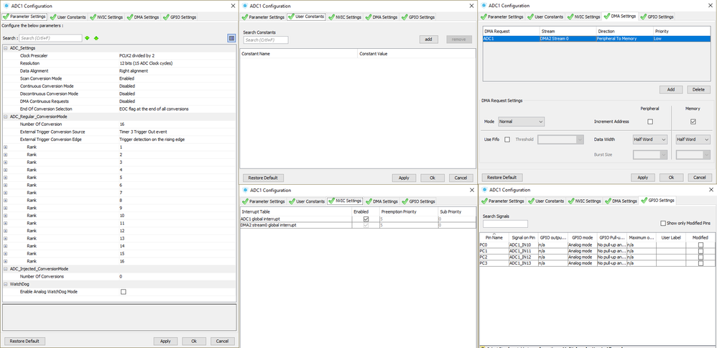Open User Constants tab in Parameter Settings window
Viewport: 717px width, 348px height.
tap(68, 17)
